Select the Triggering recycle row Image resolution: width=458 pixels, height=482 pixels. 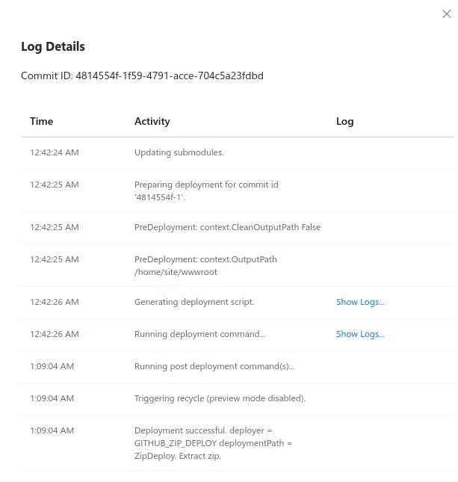click(238, 399)
